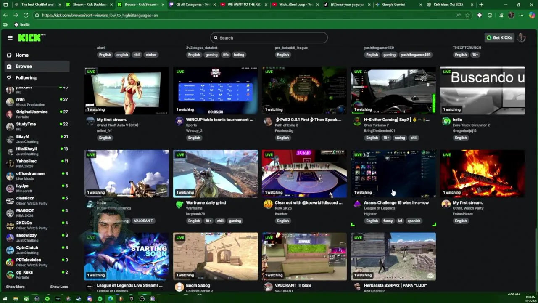The width and height of the screenshot is (538, 303).
Task: Click the 'Path of Exile 2' category link
Action: 286,125
